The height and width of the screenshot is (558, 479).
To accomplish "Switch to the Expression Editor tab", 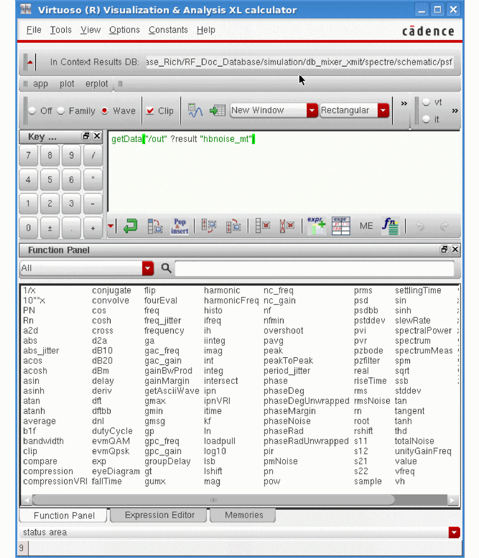I will [x=160, y=515].
